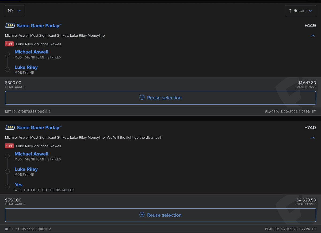Image resolution: width=321 pixels, height=233 pixels.
Task: Open the Recent sort dropdown
Action: coord(300,11)
